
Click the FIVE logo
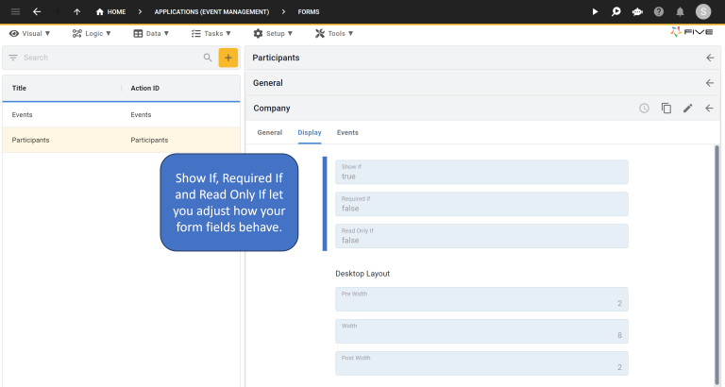click(x=692, y=32)
